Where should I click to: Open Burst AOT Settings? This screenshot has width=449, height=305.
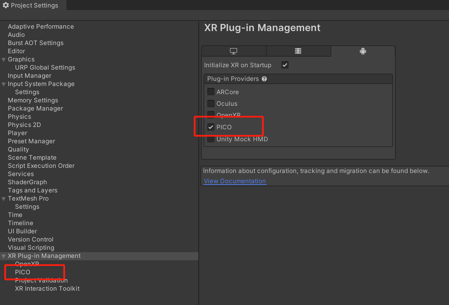coord(36,43)
